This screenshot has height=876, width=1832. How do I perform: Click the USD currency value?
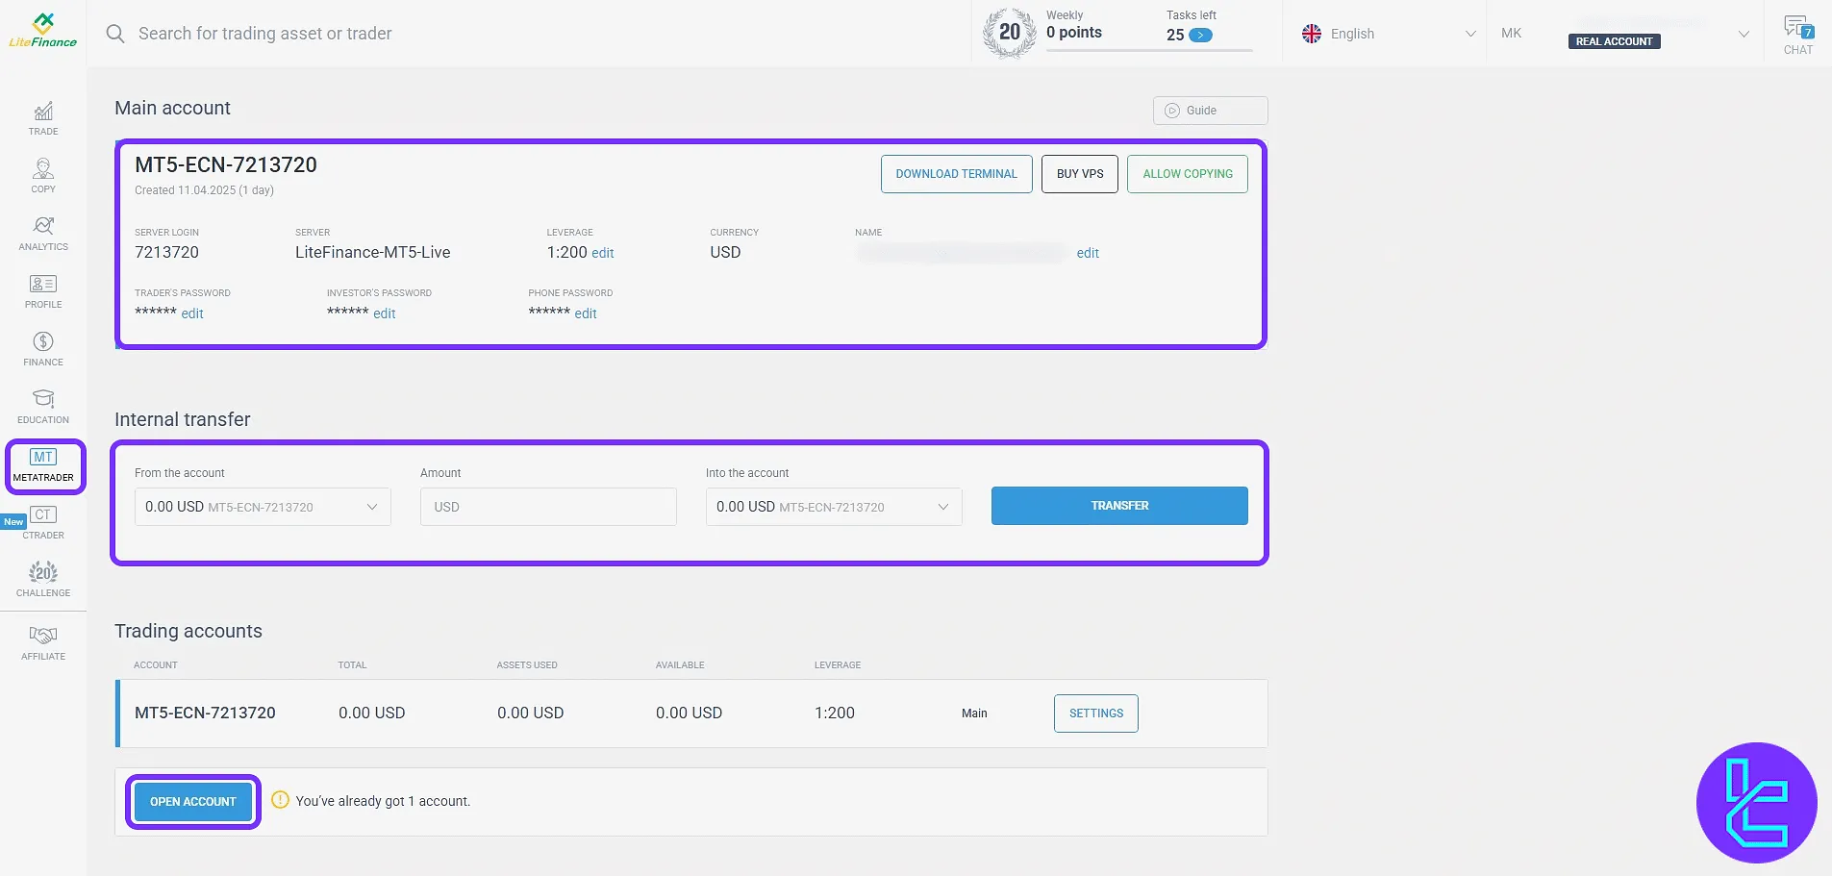pyautogui.click(x=725, y=252)
